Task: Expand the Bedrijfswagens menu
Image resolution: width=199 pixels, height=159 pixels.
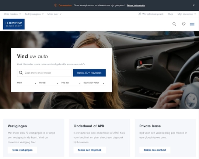Action: click(34, 14)
